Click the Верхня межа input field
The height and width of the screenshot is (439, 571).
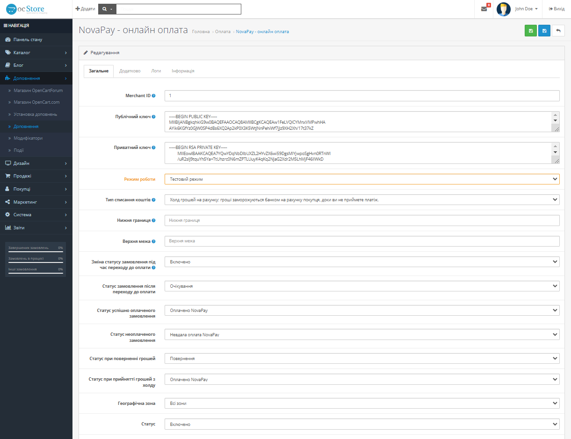pyautogui.click(x=362, y=241)
